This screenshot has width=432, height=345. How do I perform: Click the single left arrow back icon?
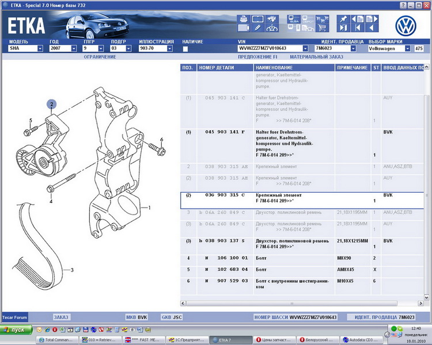coord(372,28)
